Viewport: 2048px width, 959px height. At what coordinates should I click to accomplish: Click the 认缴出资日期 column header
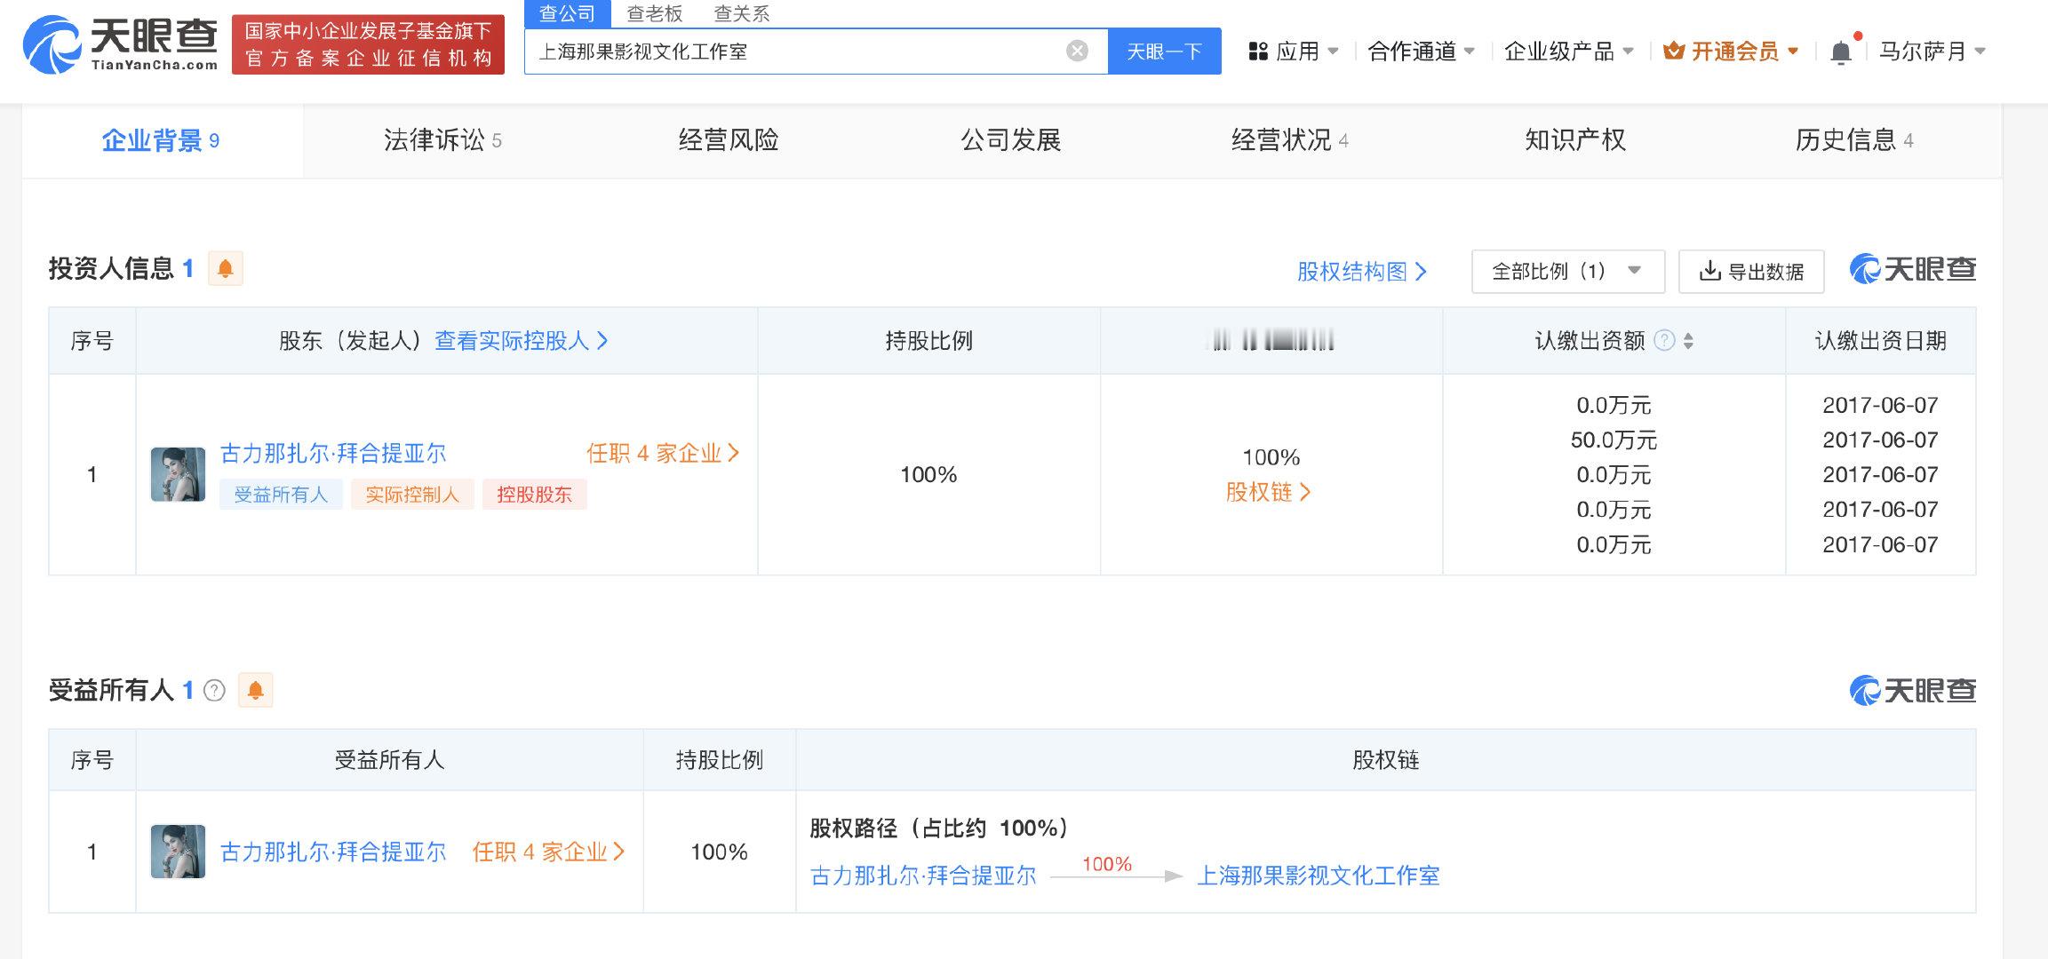coord(1880,341)
